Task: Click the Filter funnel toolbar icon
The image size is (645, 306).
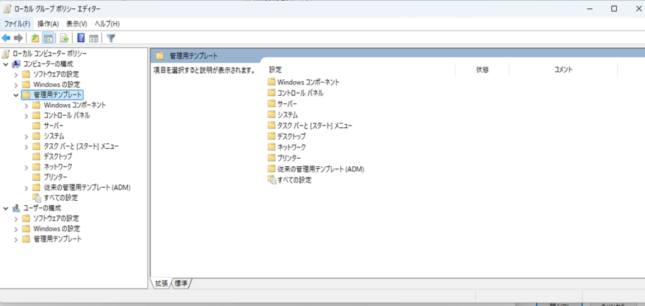Action: (111, 38)
